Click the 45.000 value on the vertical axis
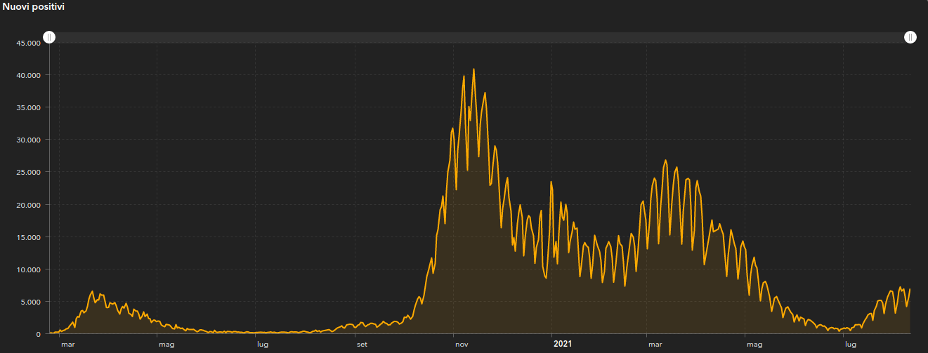Screen dimensions: 928x353 pyautogui.click(x=29, y=43)
